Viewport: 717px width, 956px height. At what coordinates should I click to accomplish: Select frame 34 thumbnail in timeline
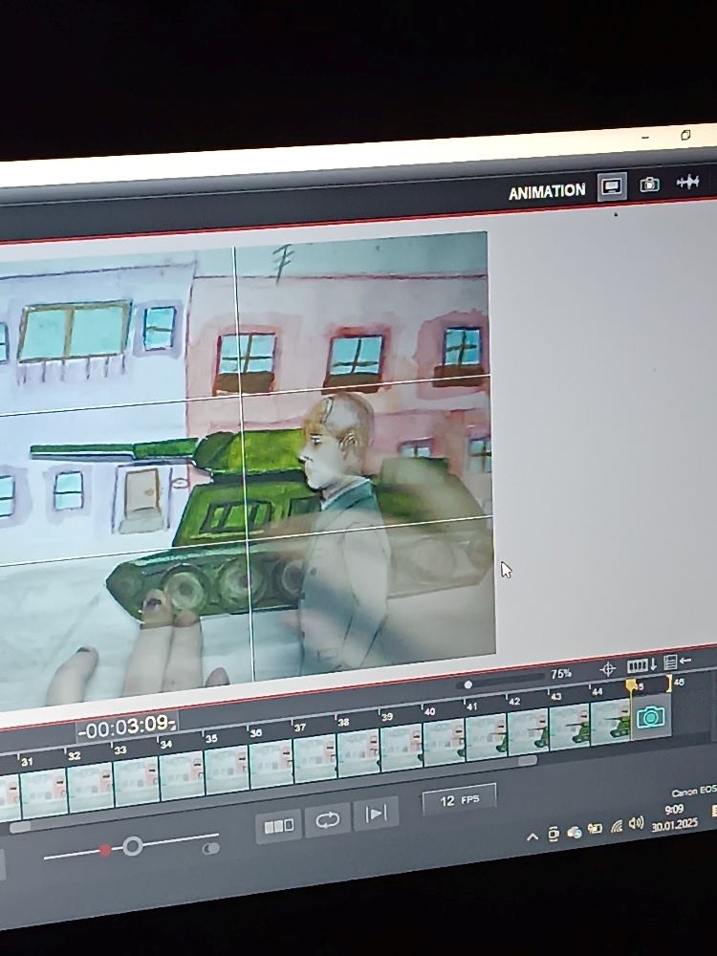tap(182, 775)
